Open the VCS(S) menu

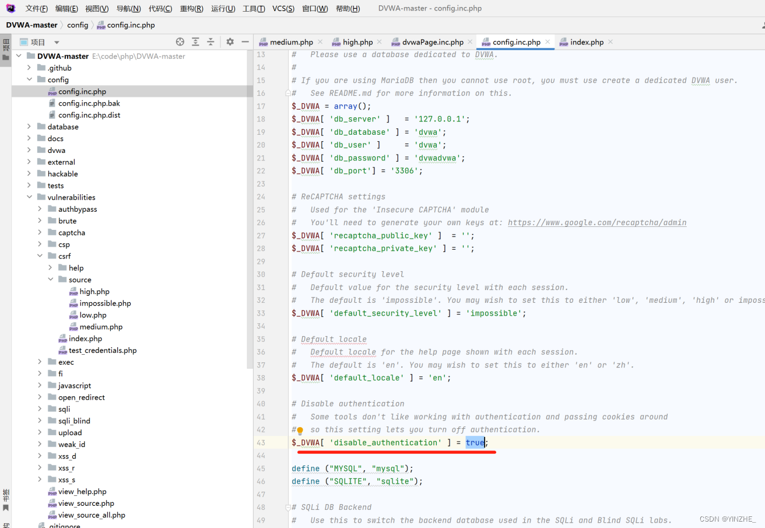pos(283,9)
